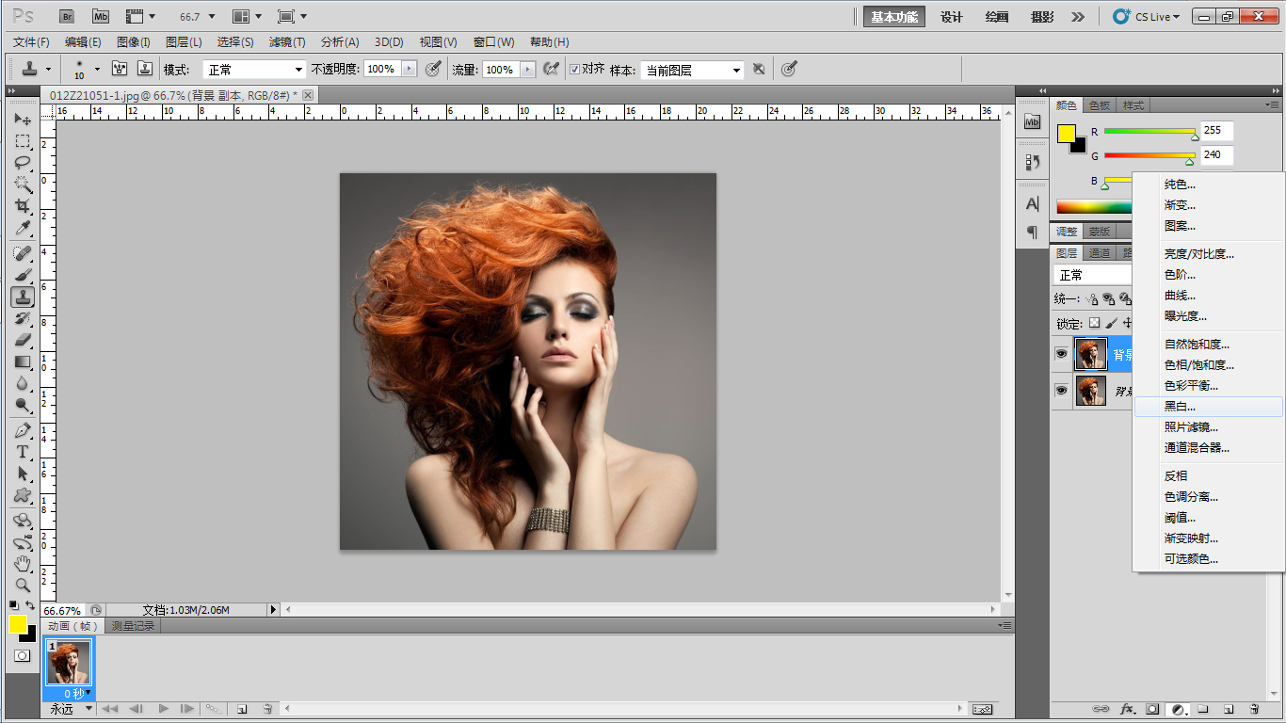Select the Lasso tool
This screenshot has height=723, width=1286.
23,162
